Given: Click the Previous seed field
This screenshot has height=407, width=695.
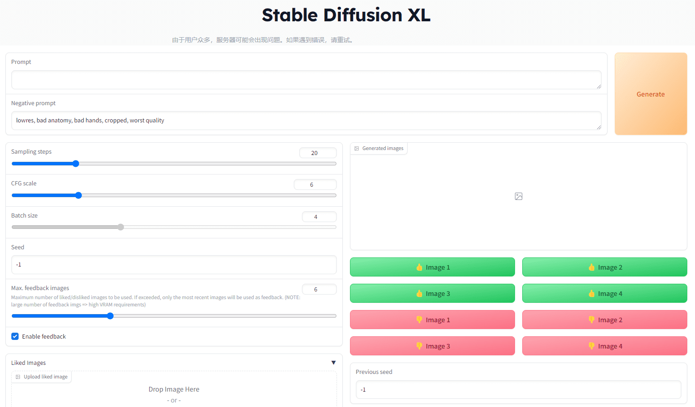Looking at the screenshot, I should coord(518,390).
